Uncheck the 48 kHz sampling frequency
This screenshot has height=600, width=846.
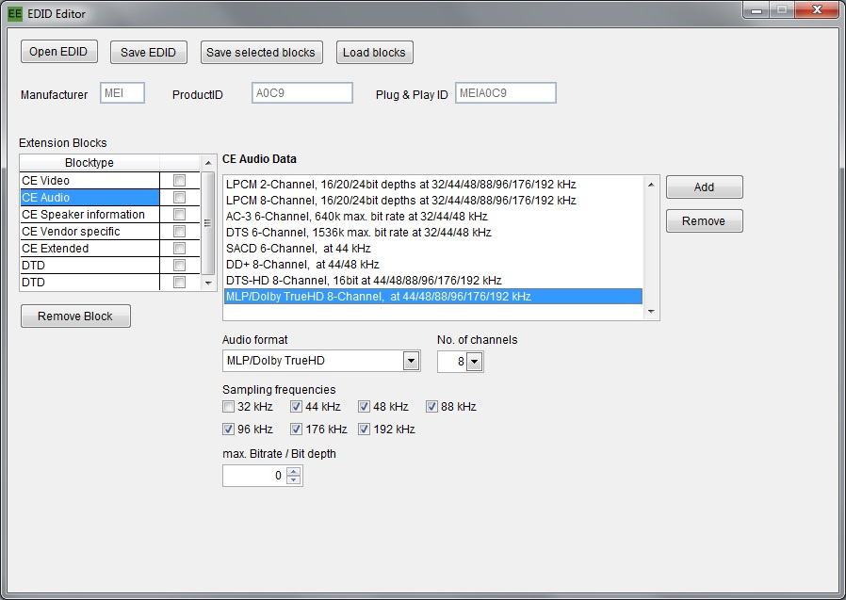point(365,406)
